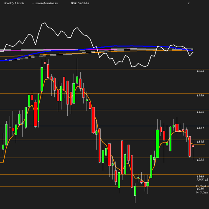Click the "in 3 Days" text
Image resolution: width=209 pixels, height=209 pixels.
pos(202,193)
